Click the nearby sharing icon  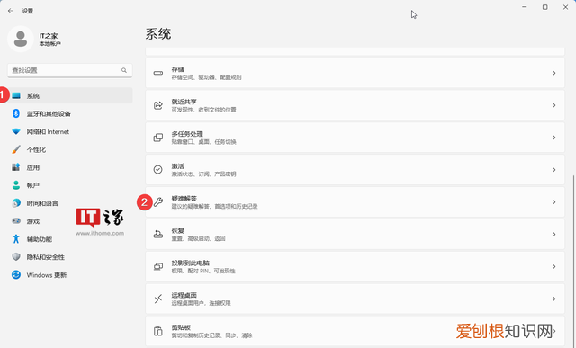pos(158,105)
